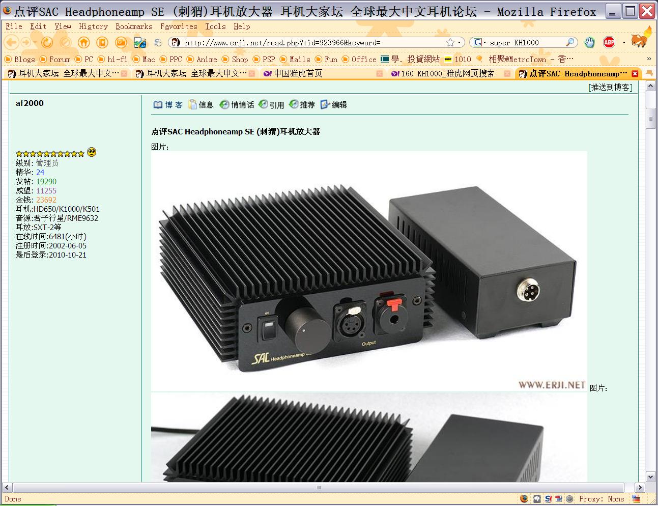Image resolution: width=658 pixels, height=506 pixels.
Task: Open the Office bookmark folder
Action: tap(359, 60)
